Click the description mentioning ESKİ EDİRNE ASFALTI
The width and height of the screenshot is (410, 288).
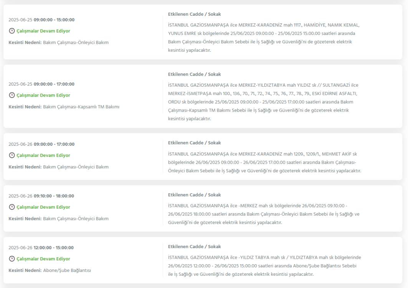pyautogui.click(x=263, y=102)
